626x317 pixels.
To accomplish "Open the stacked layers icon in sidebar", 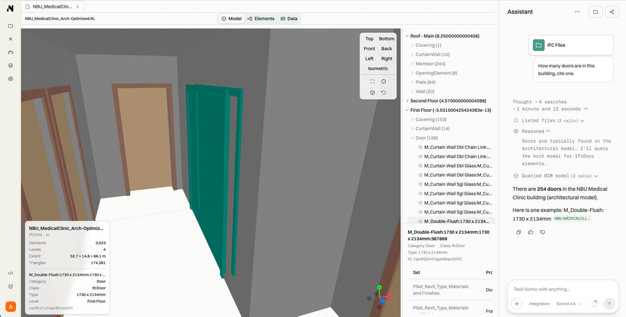I will pyautogui.click(x=10, y=65).
